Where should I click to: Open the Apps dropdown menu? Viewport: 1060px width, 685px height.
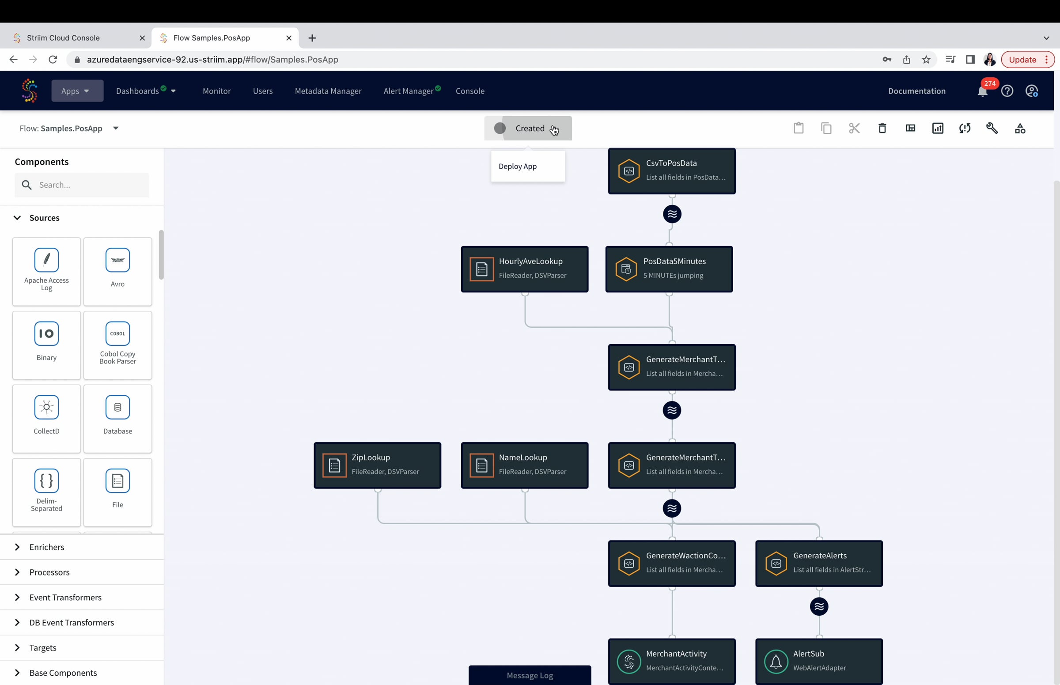point(77,91)
